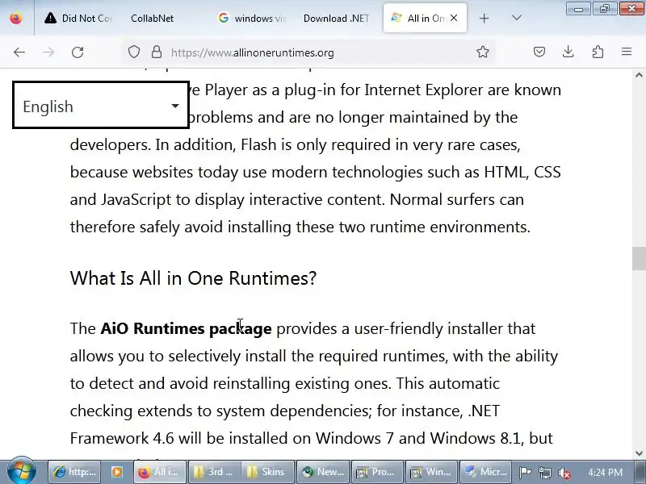Image resolution: width=646 pixels, height=484 pixels.
Task: Open the Skins folder taskbar item
Action: tap(267, 472)
